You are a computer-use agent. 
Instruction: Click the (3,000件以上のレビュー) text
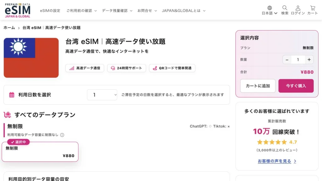(277, 150)
